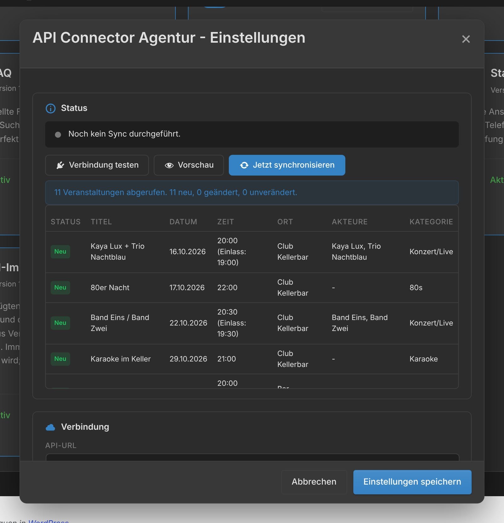The image size is (504, 523).
Task: Click the KATEGORIE column header
Action: (431, 222)
